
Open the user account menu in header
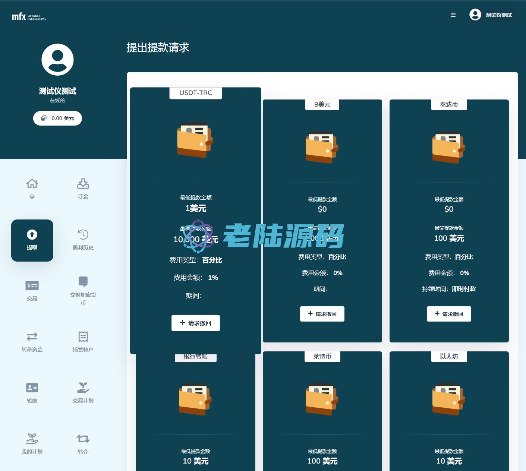point(491,15)
